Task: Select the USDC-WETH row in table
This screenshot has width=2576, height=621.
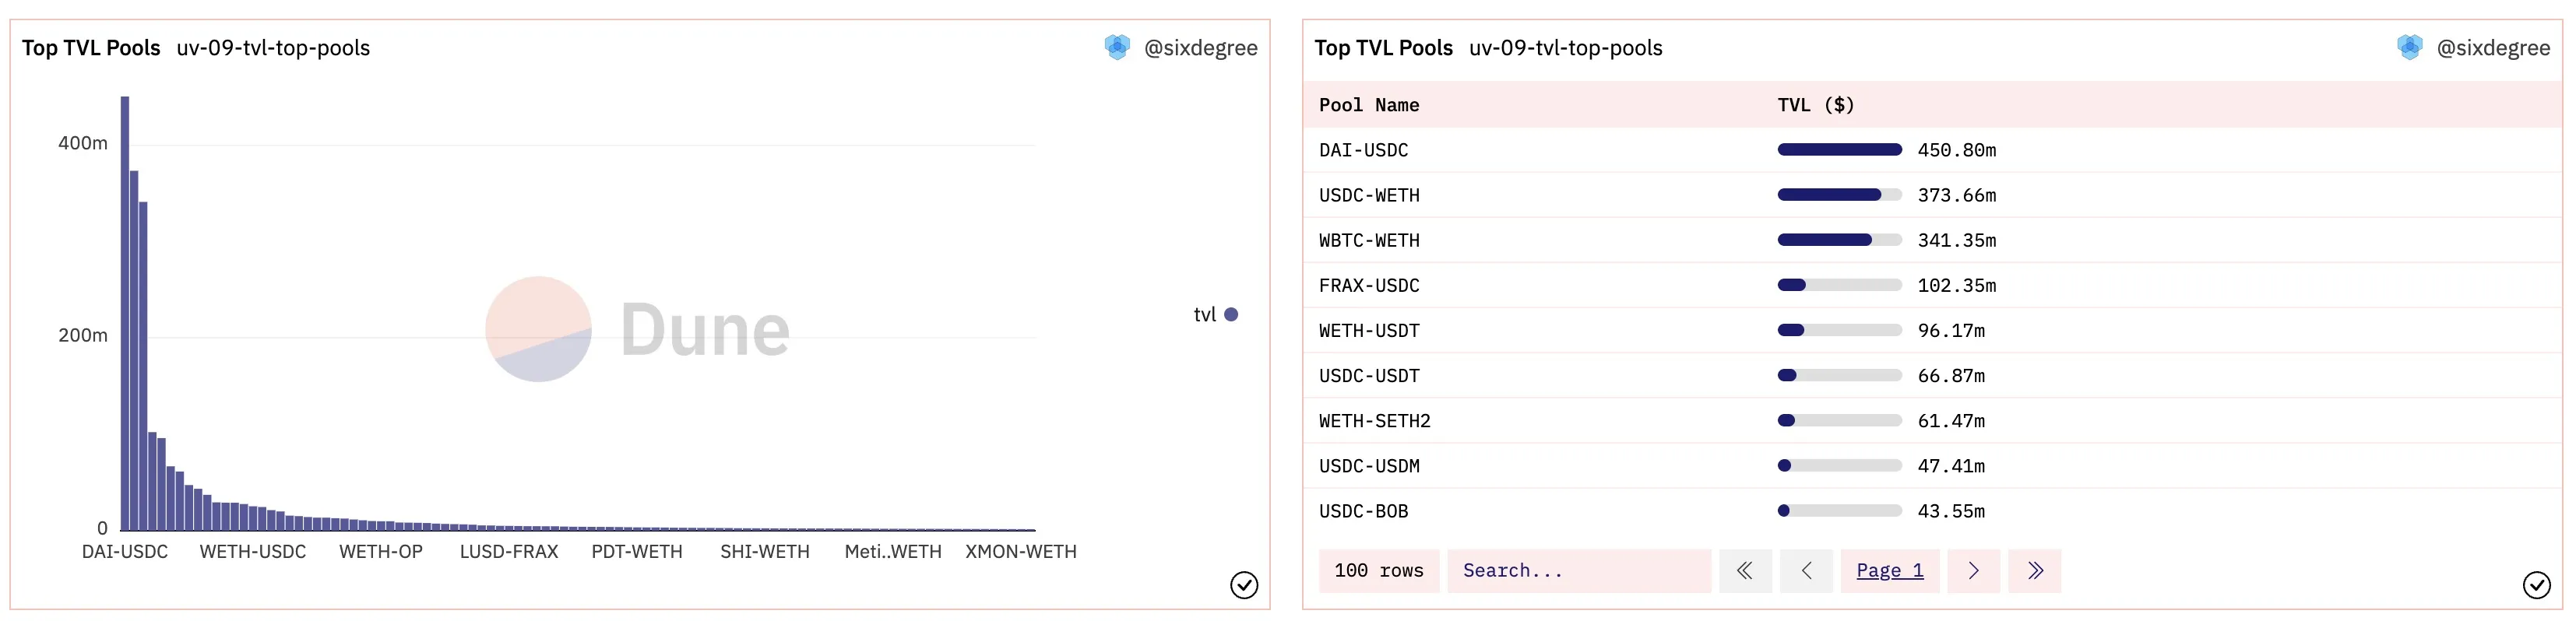Action: 1932,195
